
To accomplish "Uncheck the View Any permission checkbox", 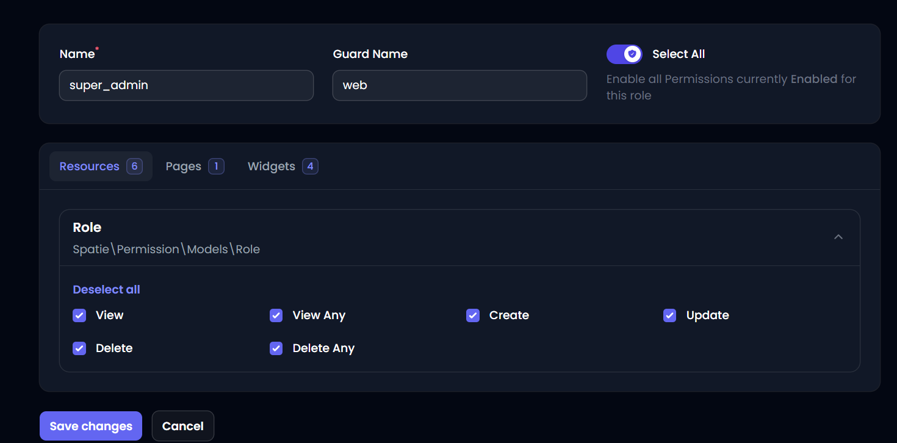I will [x=276, y=315].
